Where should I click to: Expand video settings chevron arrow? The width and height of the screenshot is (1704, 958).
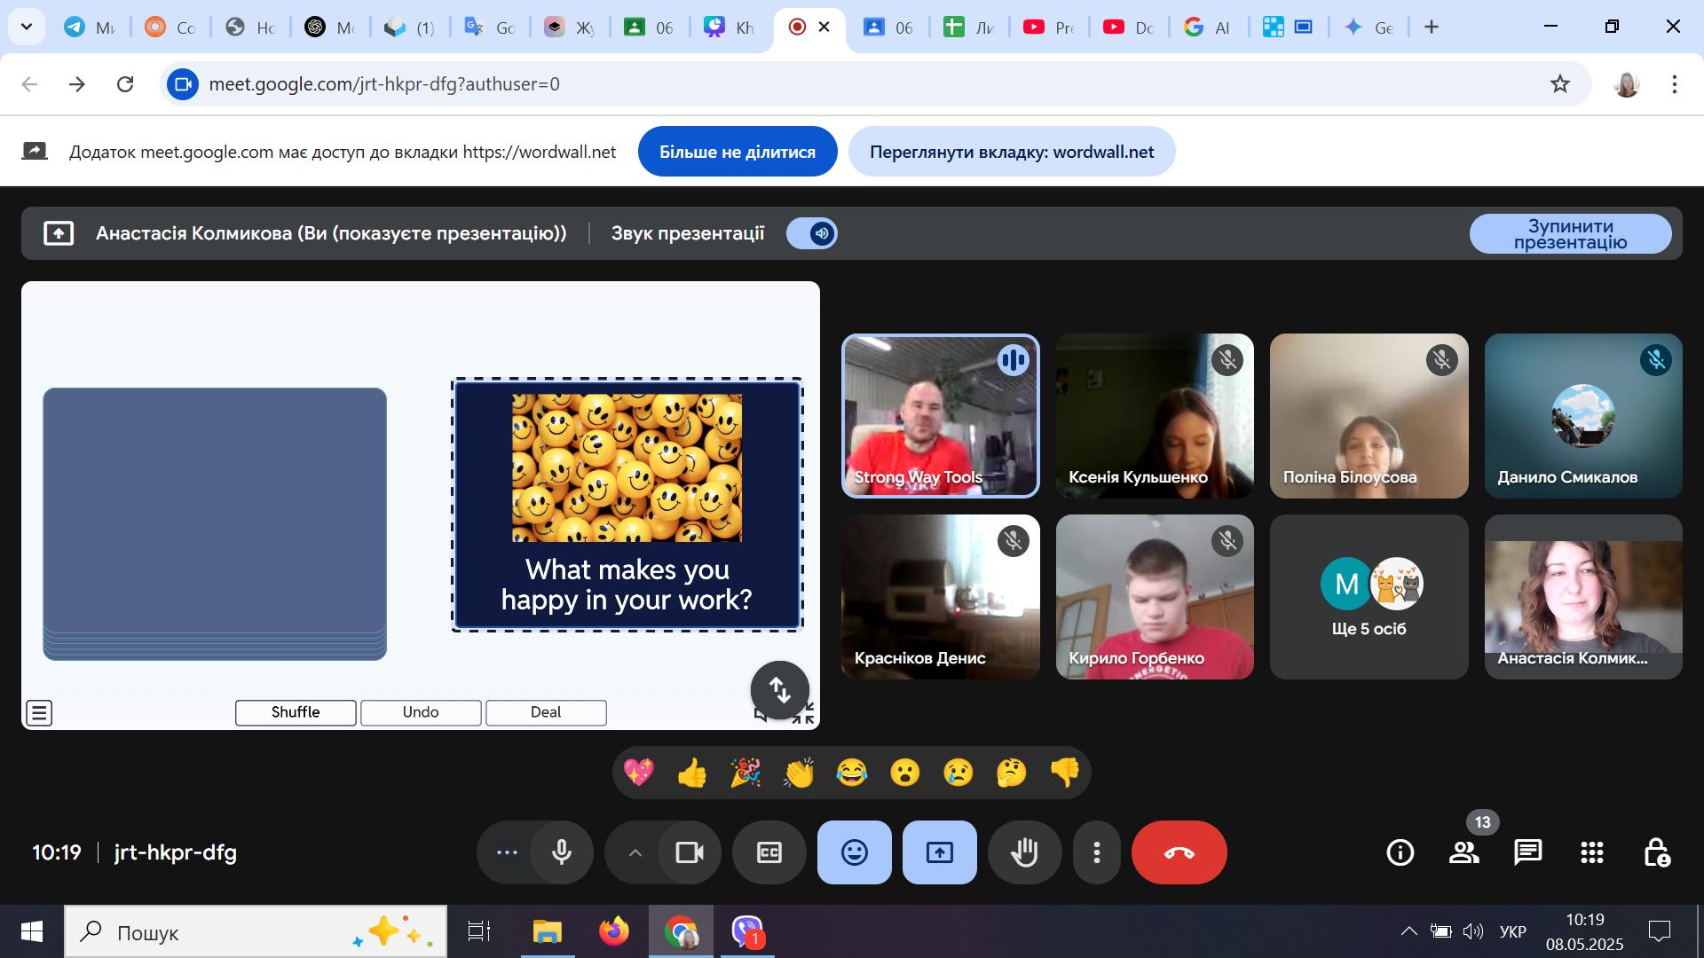click(635, 852)
